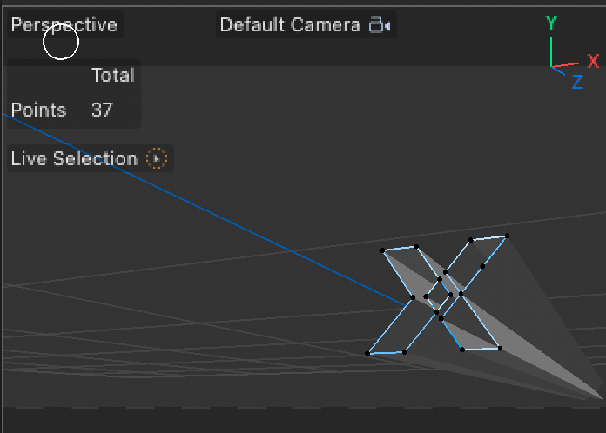
Task: Click the blue Z axis label
Action: click(576, 82)
